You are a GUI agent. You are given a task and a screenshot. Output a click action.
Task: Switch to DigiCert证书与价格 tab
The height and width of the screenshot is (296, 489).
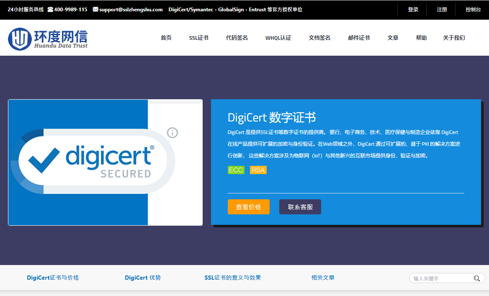coord(53,278)
